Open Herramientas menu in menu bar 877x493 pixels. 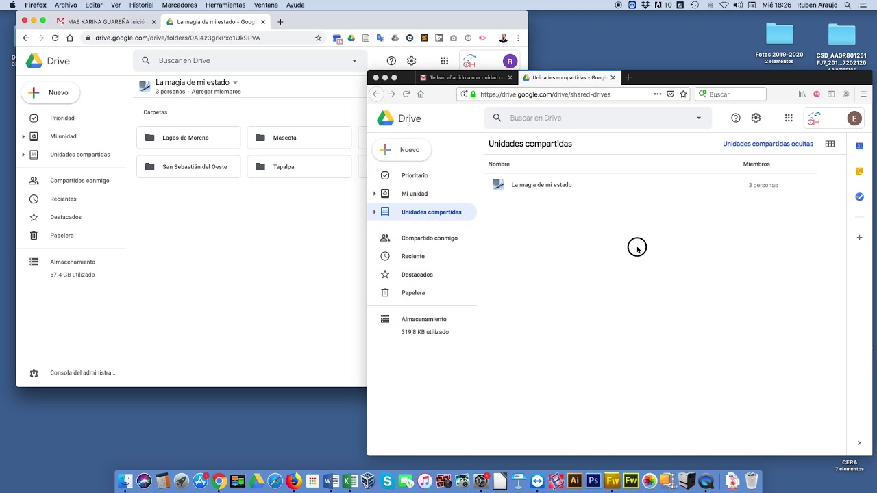(x=225, y=5)
